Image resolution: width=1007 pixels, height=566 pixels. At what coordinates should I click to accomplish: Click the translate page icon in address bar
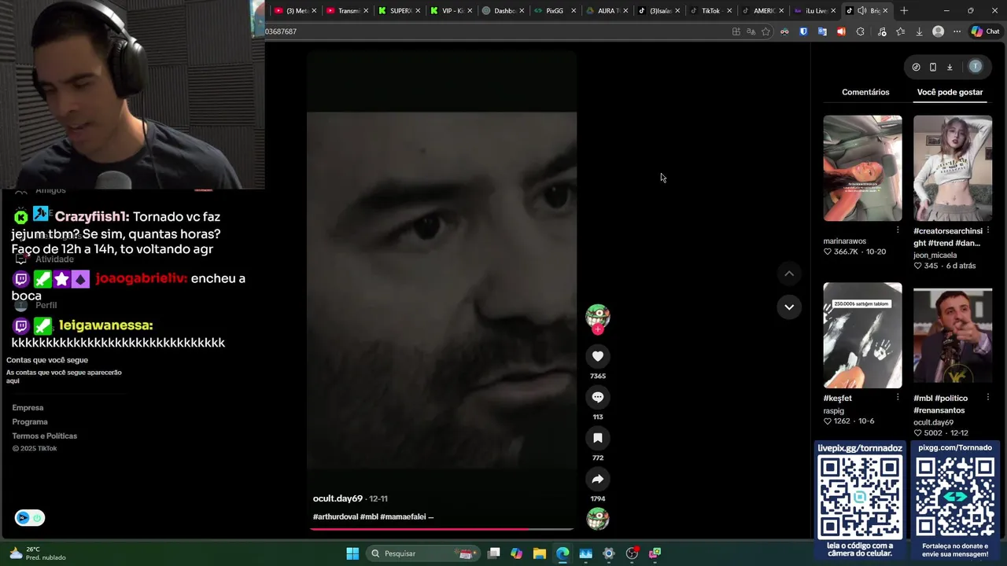[x=751, y=31]
